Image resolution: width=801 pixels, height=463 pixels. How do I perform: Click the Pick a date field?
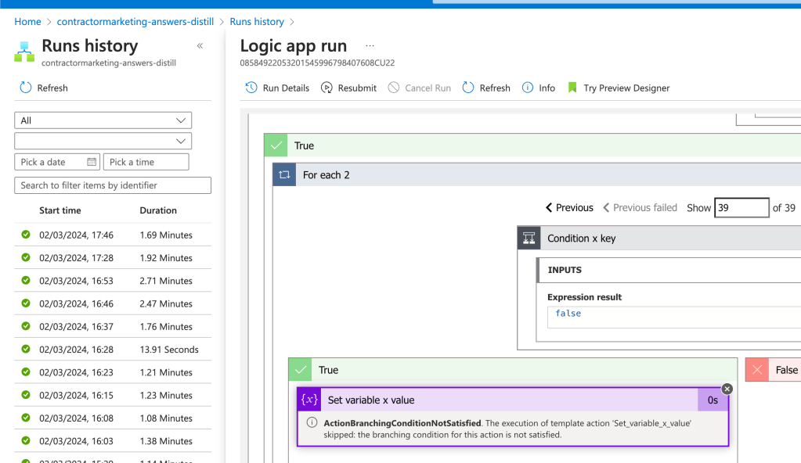[x=58, y=162]
